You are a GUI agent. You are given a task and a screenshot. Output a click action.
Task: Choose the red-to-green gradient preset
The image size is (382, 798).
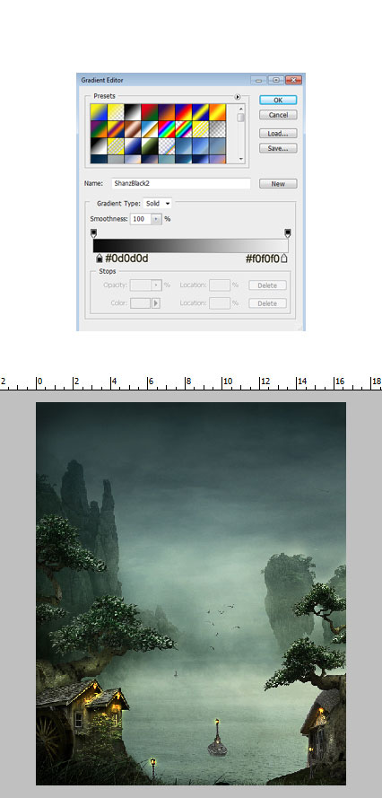click(x=150, y=112)
